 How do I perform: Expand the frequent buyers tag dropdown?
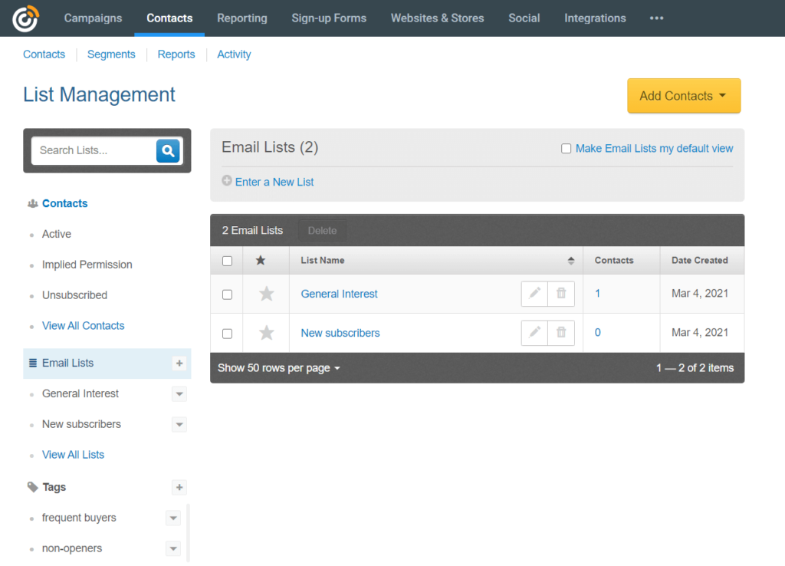click(173, 518)
